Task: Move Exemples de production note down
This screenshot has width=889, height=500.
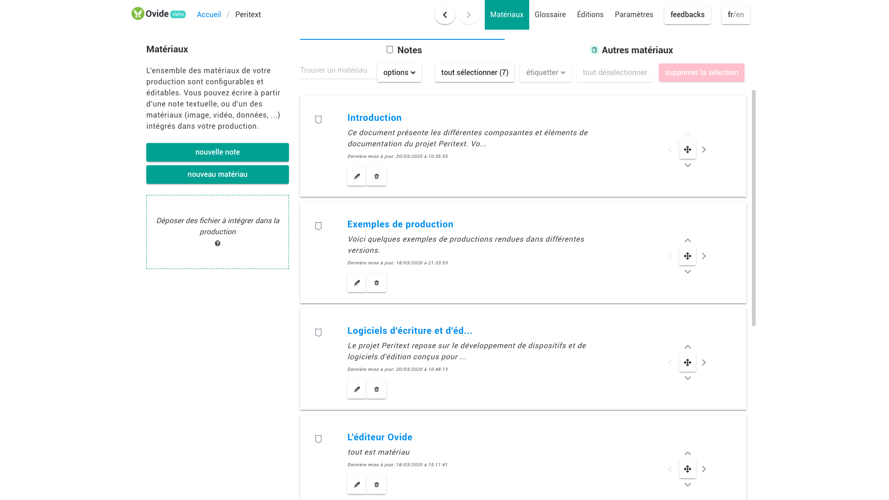Action: pyautogui.click(x=688, y=272)
